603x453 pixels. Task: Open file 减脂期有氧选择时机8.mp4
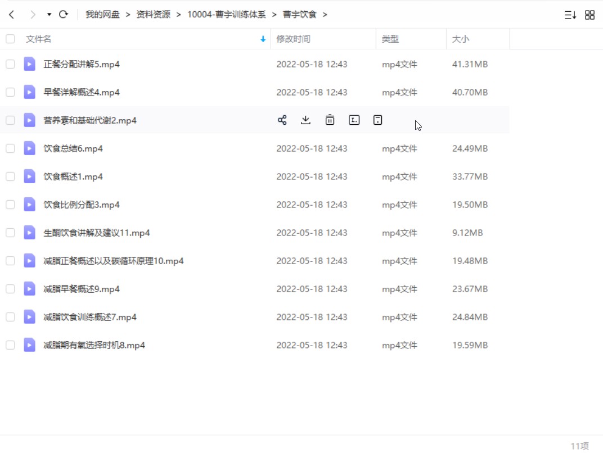click(x=94, y=345)
